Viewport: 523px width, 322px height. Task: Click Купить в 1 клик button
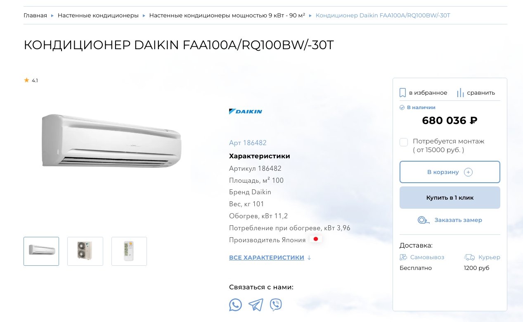point(450,198)
